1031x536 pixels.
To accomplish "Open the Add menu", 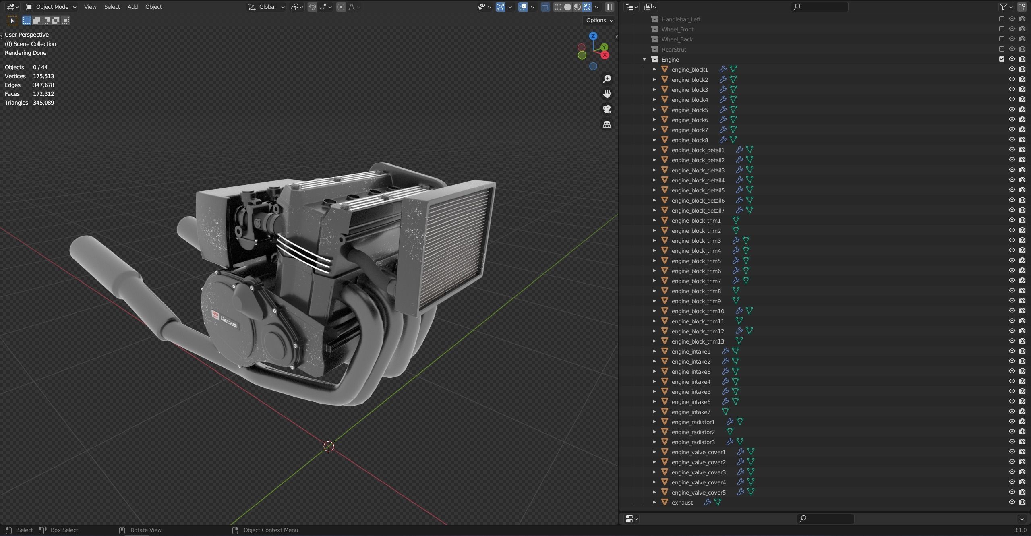I will point(132,7).
